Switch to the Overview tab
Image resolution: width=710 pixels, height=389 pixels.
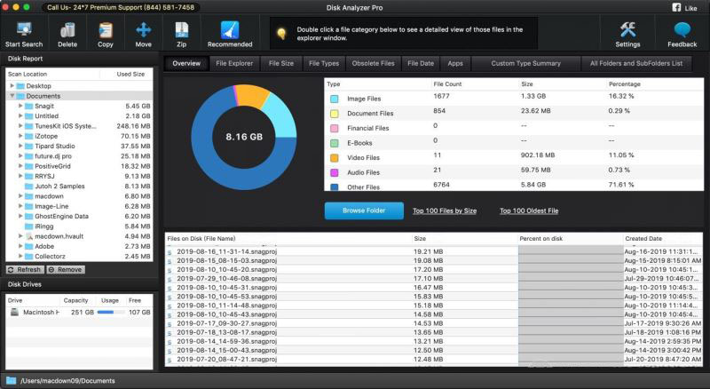tap(186, 63)
